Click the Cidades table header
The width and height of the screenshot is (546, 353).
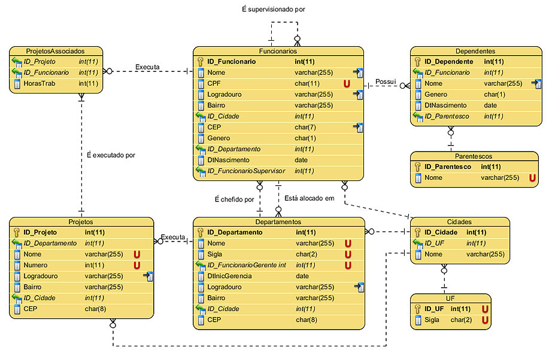point(459,222)
